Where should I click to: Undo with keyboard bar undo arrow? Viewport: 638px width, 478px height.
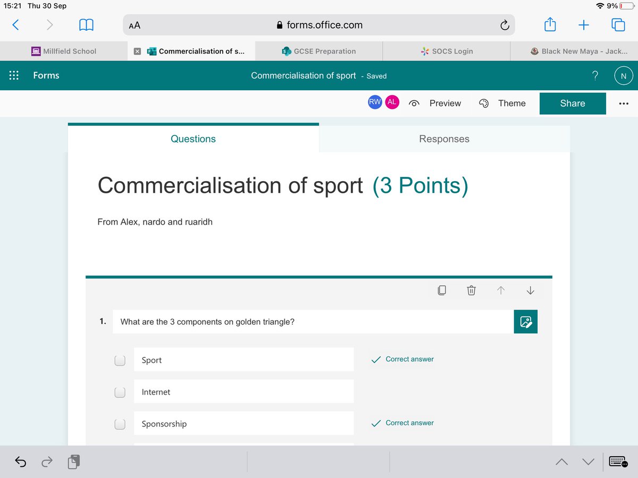[20, 462]
